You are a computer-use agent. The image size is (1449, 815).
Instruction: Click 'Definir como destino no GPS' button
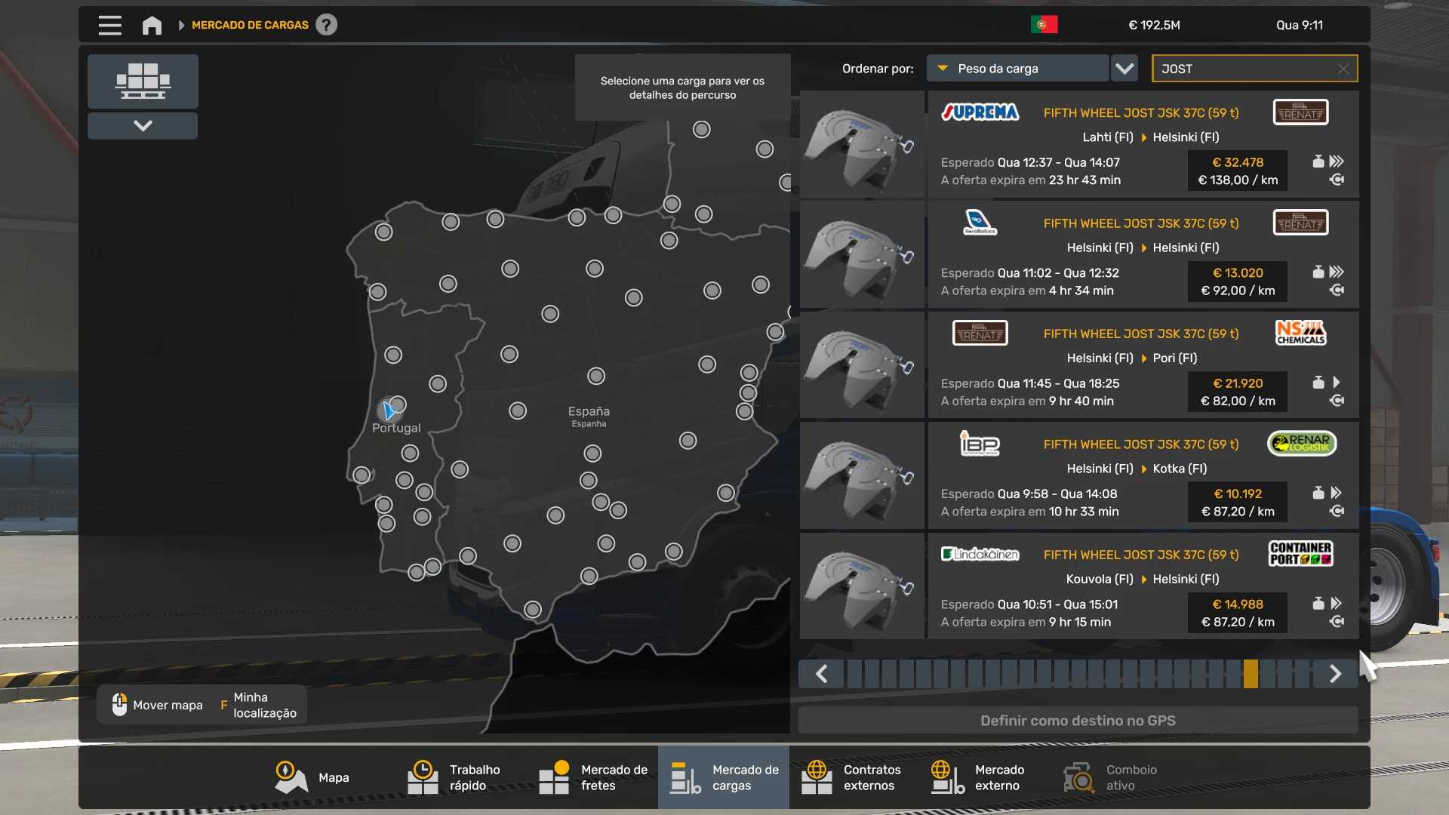click(1078, 721)
